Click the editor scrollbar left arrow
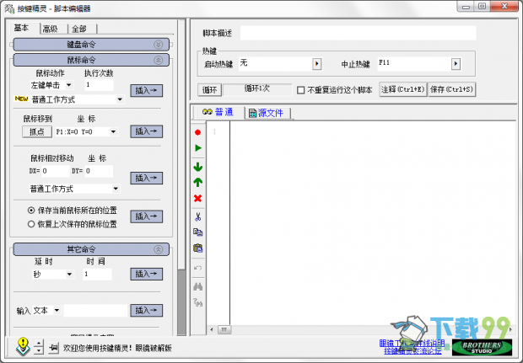 point(212,329)
